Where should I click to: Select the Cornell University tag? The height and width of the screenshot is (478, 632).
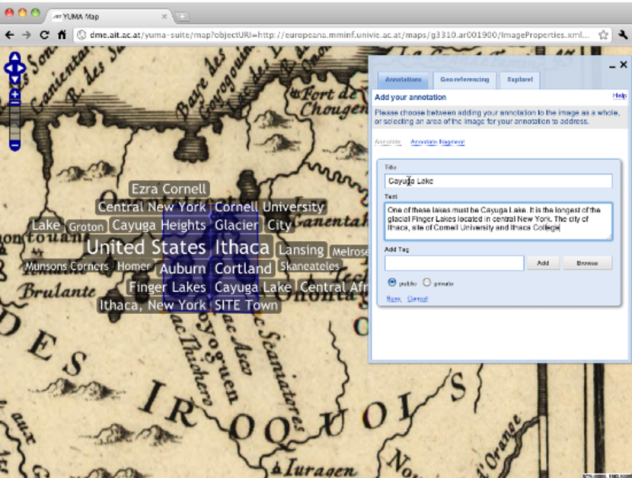[270, 207]
